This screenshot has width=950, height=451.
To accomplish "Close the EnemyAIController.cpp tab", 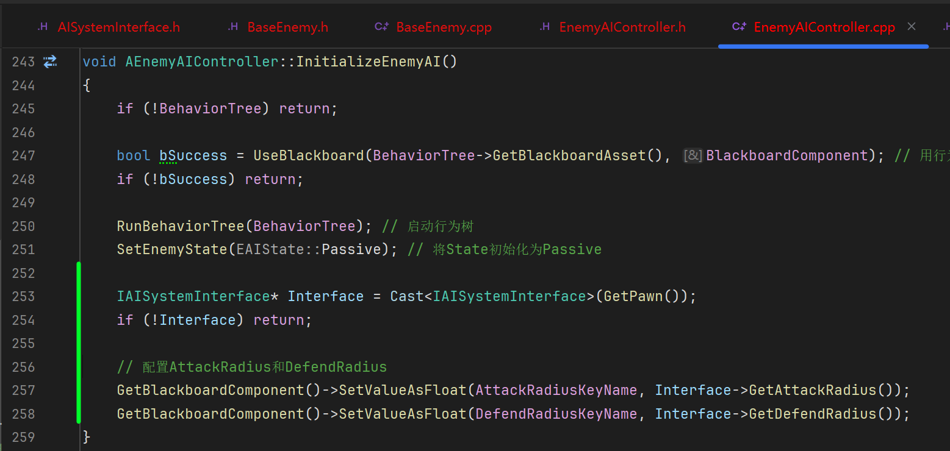I will coord(912,26).
